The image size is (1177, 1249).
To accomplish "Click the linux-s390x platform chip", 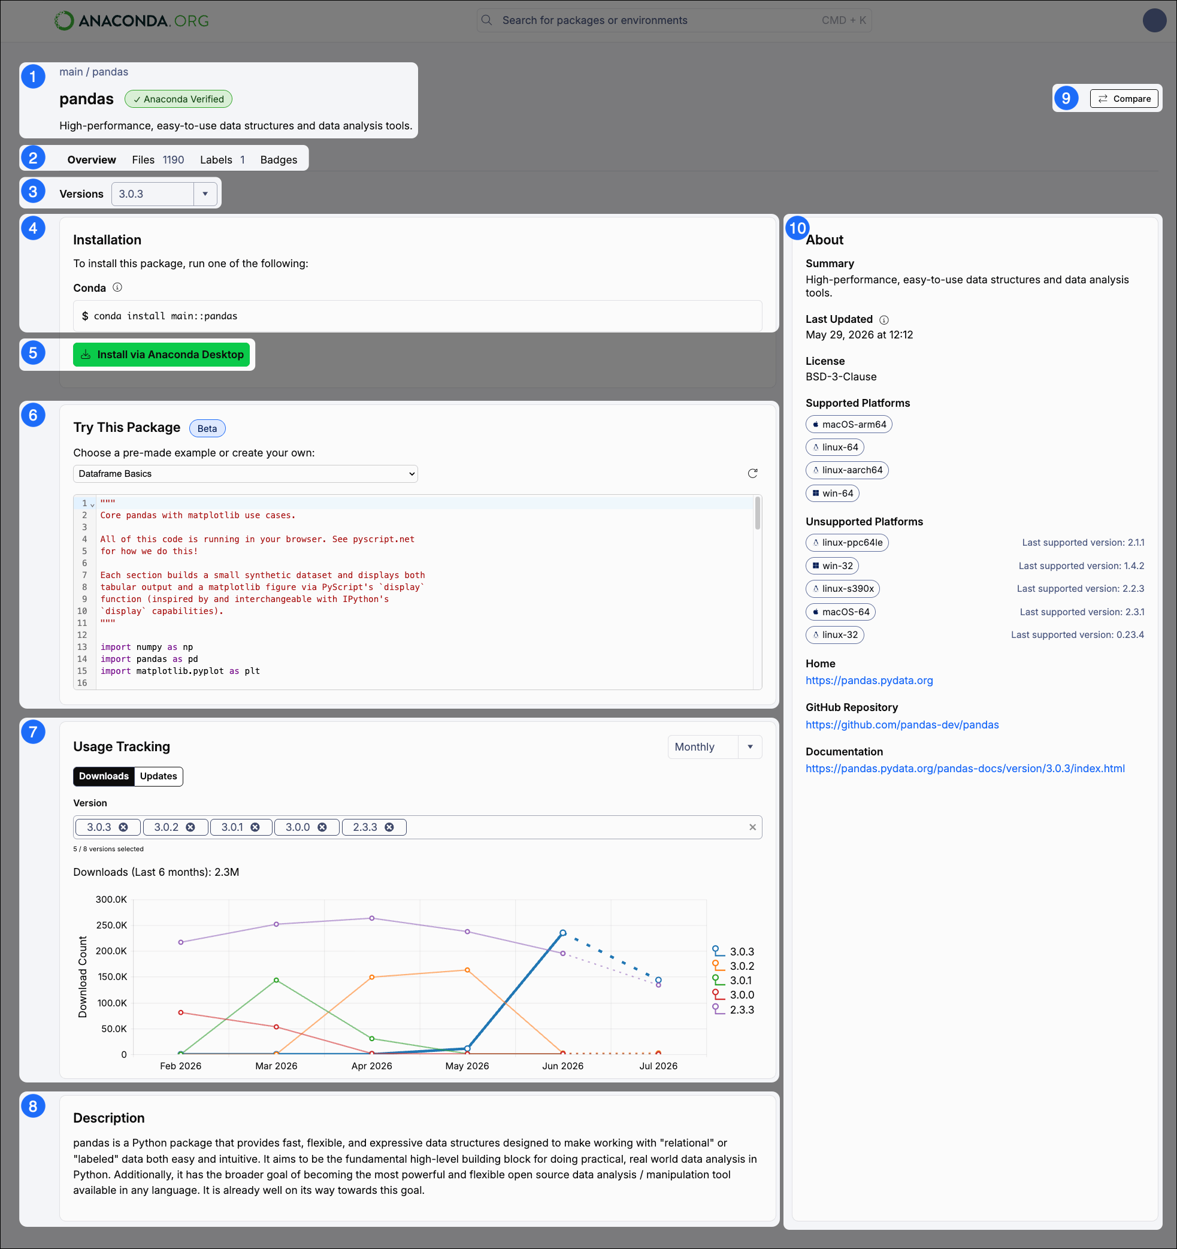I will 842,589.
